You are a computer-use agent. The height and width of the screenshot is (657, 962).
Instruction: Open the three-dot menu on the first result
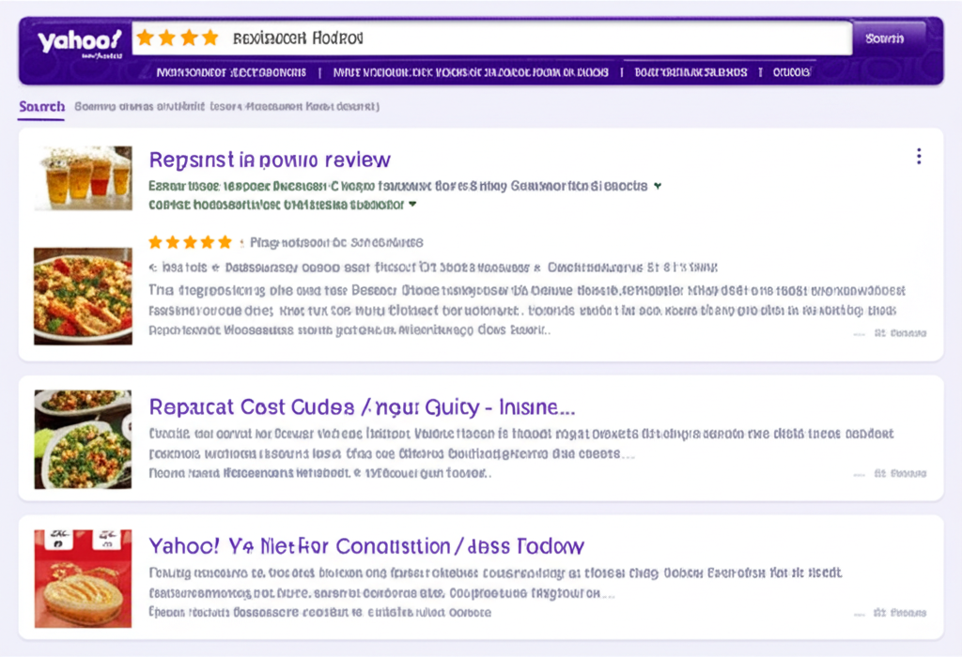(918, 157)
